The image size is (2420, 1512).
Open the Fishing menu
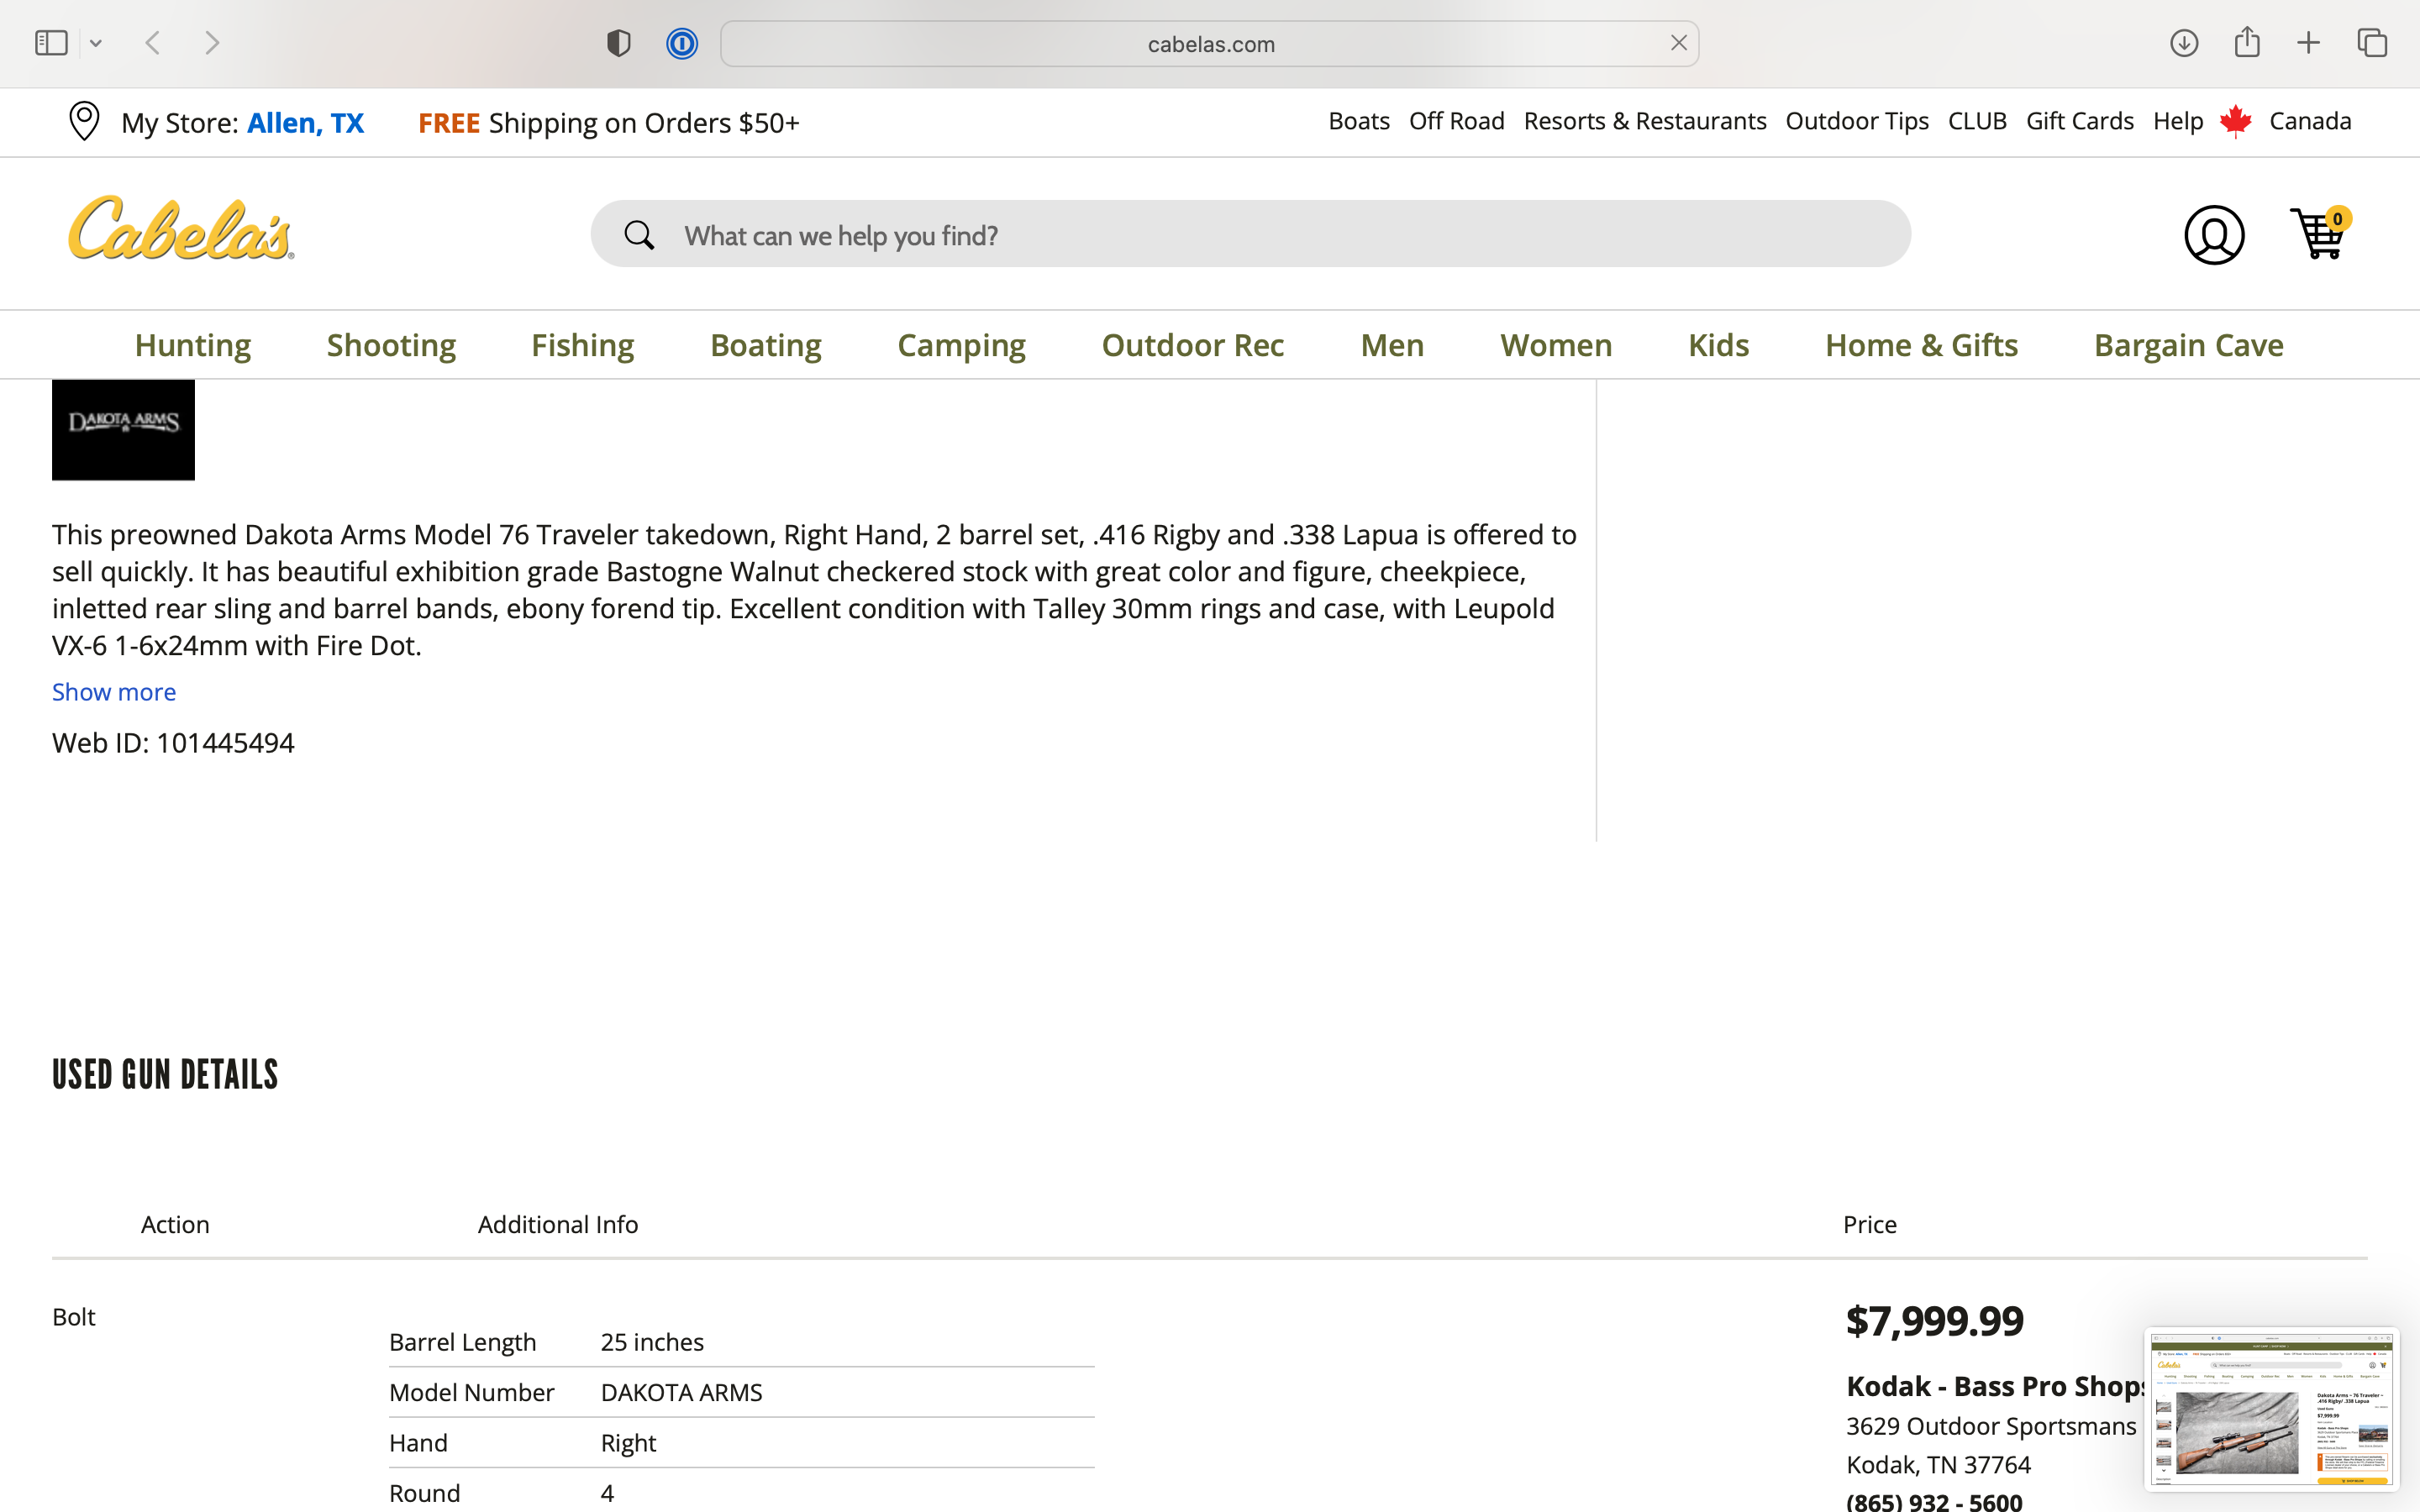[582, 345]
